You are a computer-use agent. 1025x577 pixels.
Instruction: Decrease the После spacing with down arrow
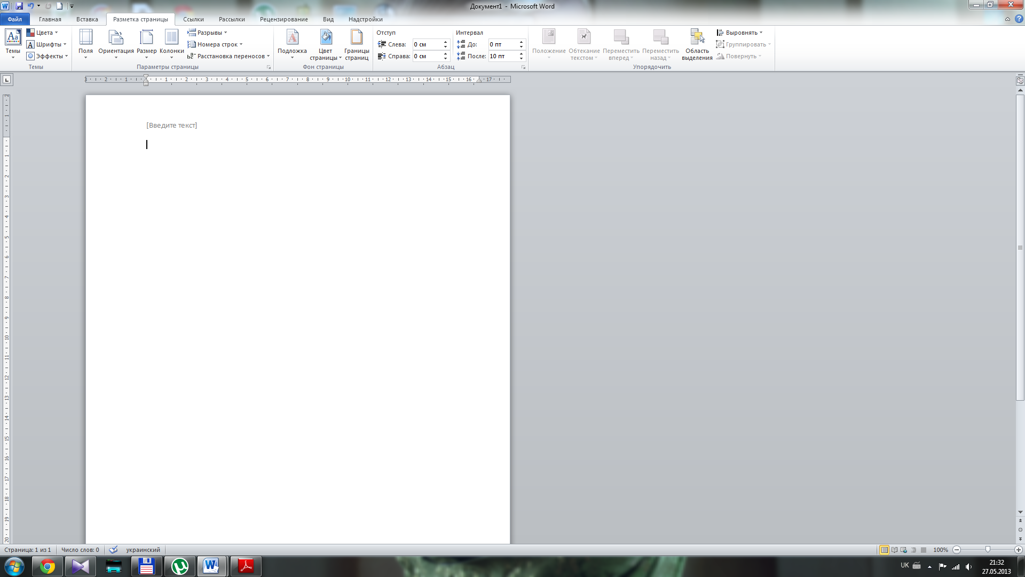coord(522,58)
